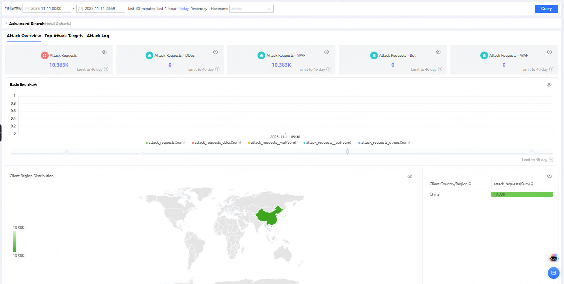Sort by the attack_requests(Sum) column icon
Viewport: 564px width, 284px height.
tap(532, 184)
